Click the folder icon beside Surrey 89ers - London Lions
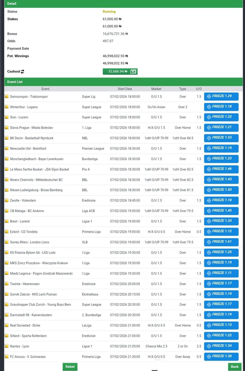 [7, 242]
